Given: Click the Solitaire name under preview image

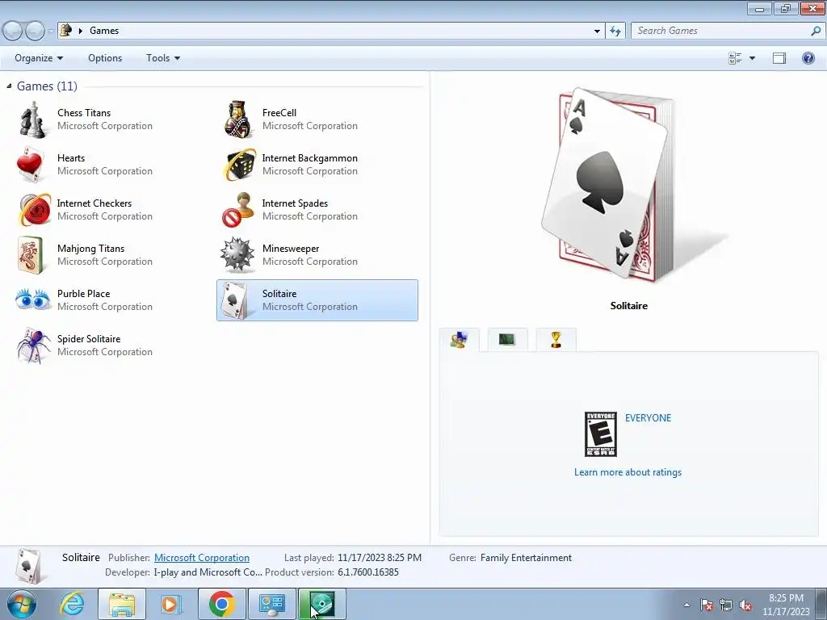Looking at the screenshot, I should [x=628, y=306].
